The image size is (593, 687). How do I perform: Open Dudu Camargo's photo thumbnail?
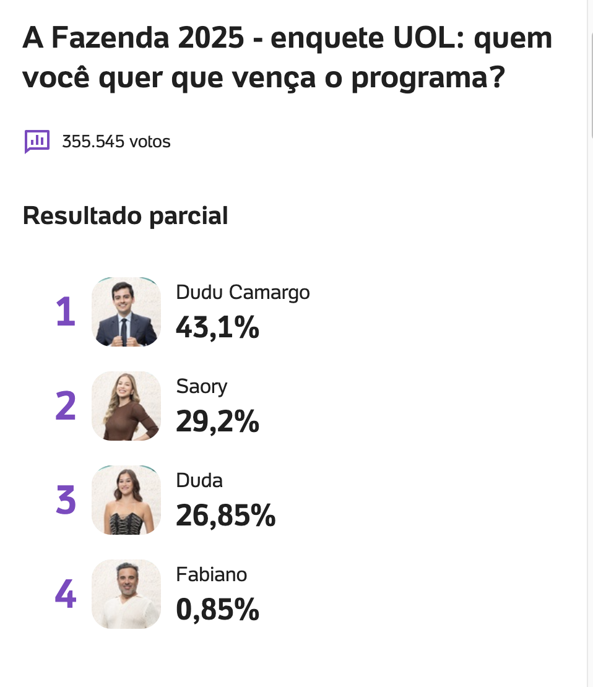[126, 312]
